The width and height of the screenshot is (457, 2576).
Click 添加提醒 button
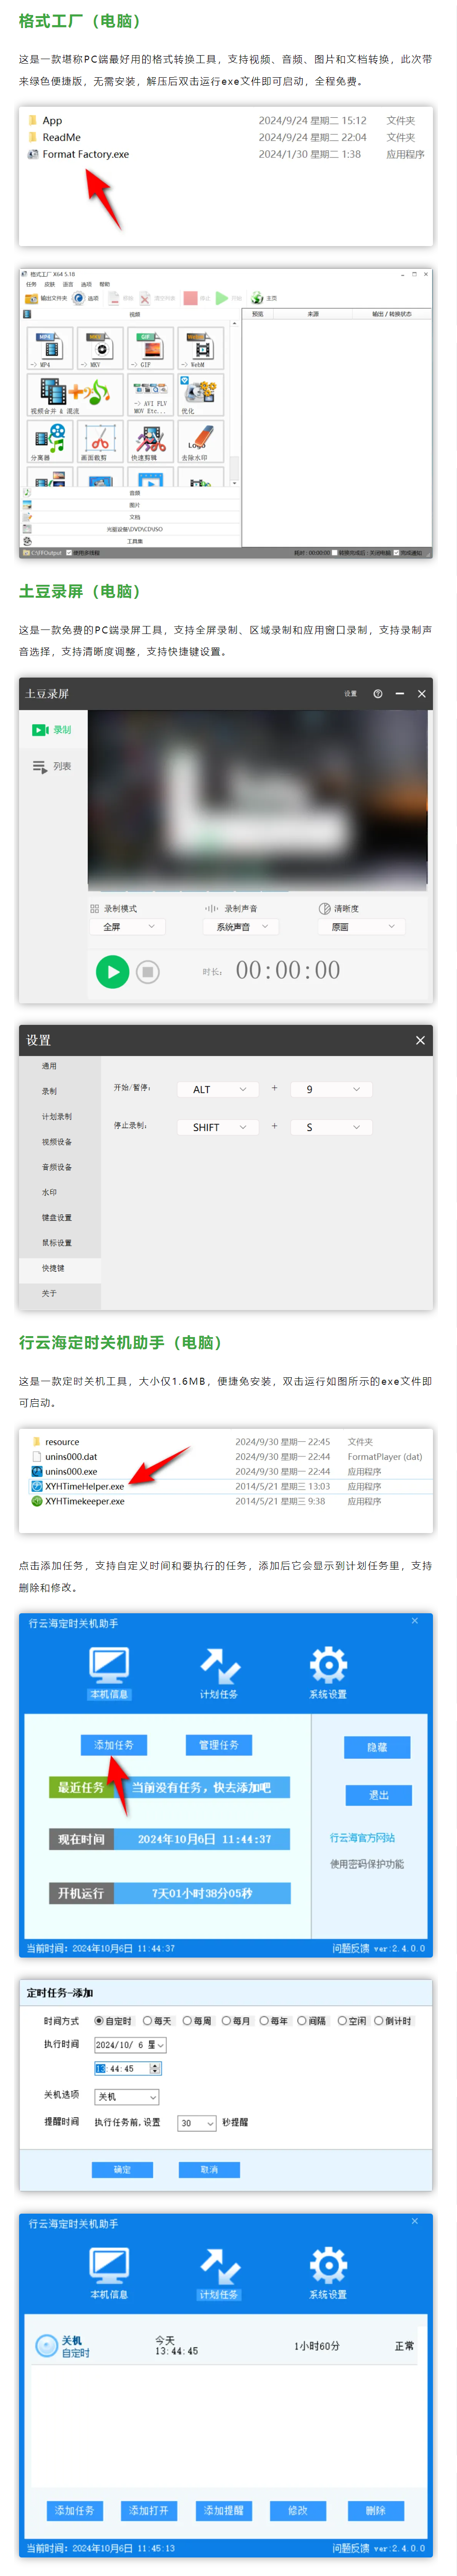pyautogui.click(x=223, y=2510)
